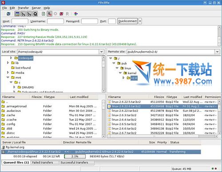
Task: Switch to the Failed transfers tab
Action: click(x=43, y=162)
